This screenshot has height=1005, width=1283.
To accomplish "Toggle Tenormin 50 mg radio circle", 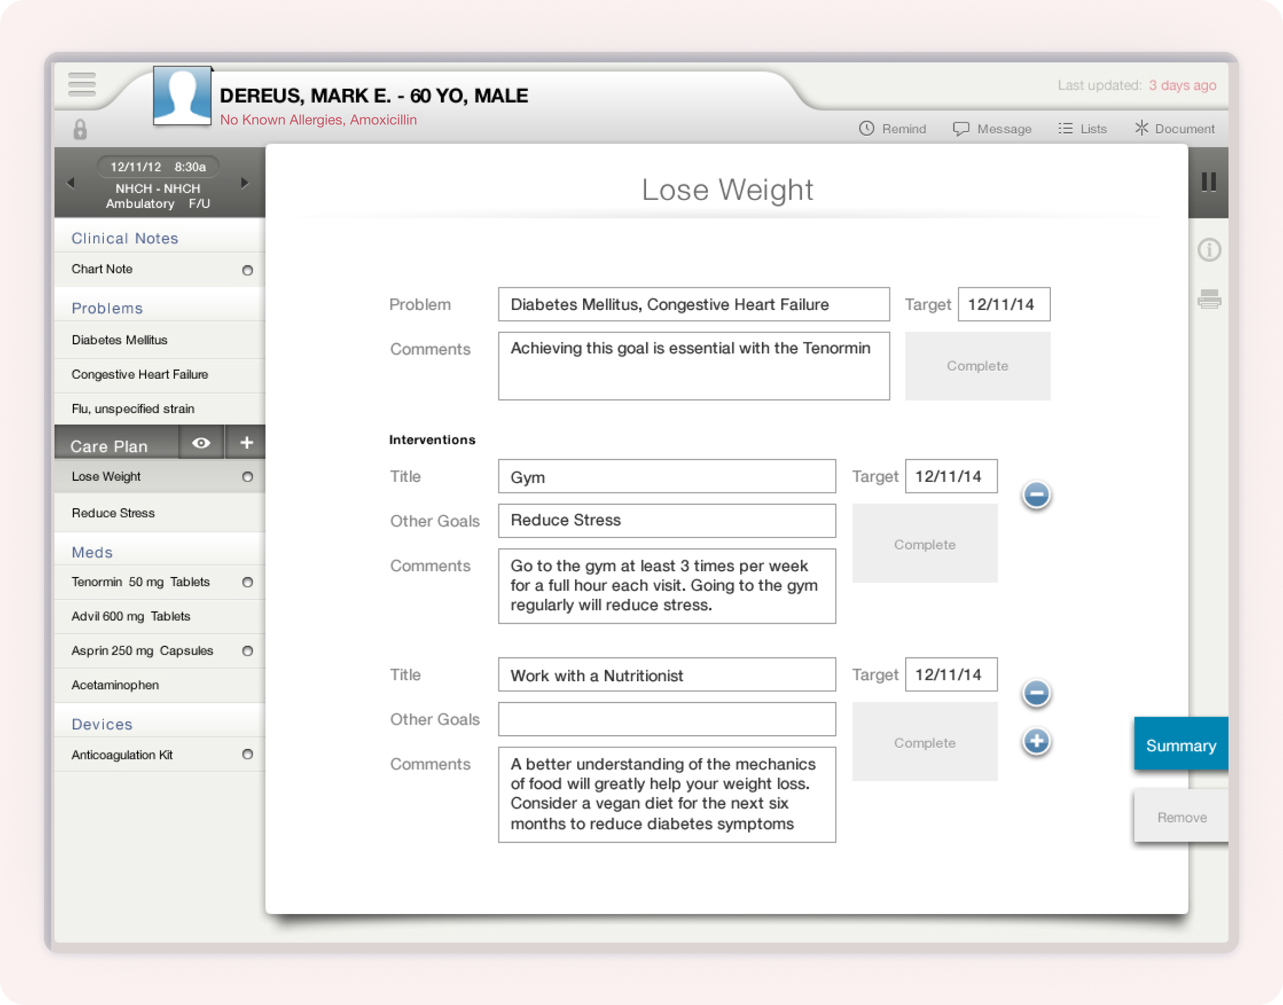I will click(247, 582).
